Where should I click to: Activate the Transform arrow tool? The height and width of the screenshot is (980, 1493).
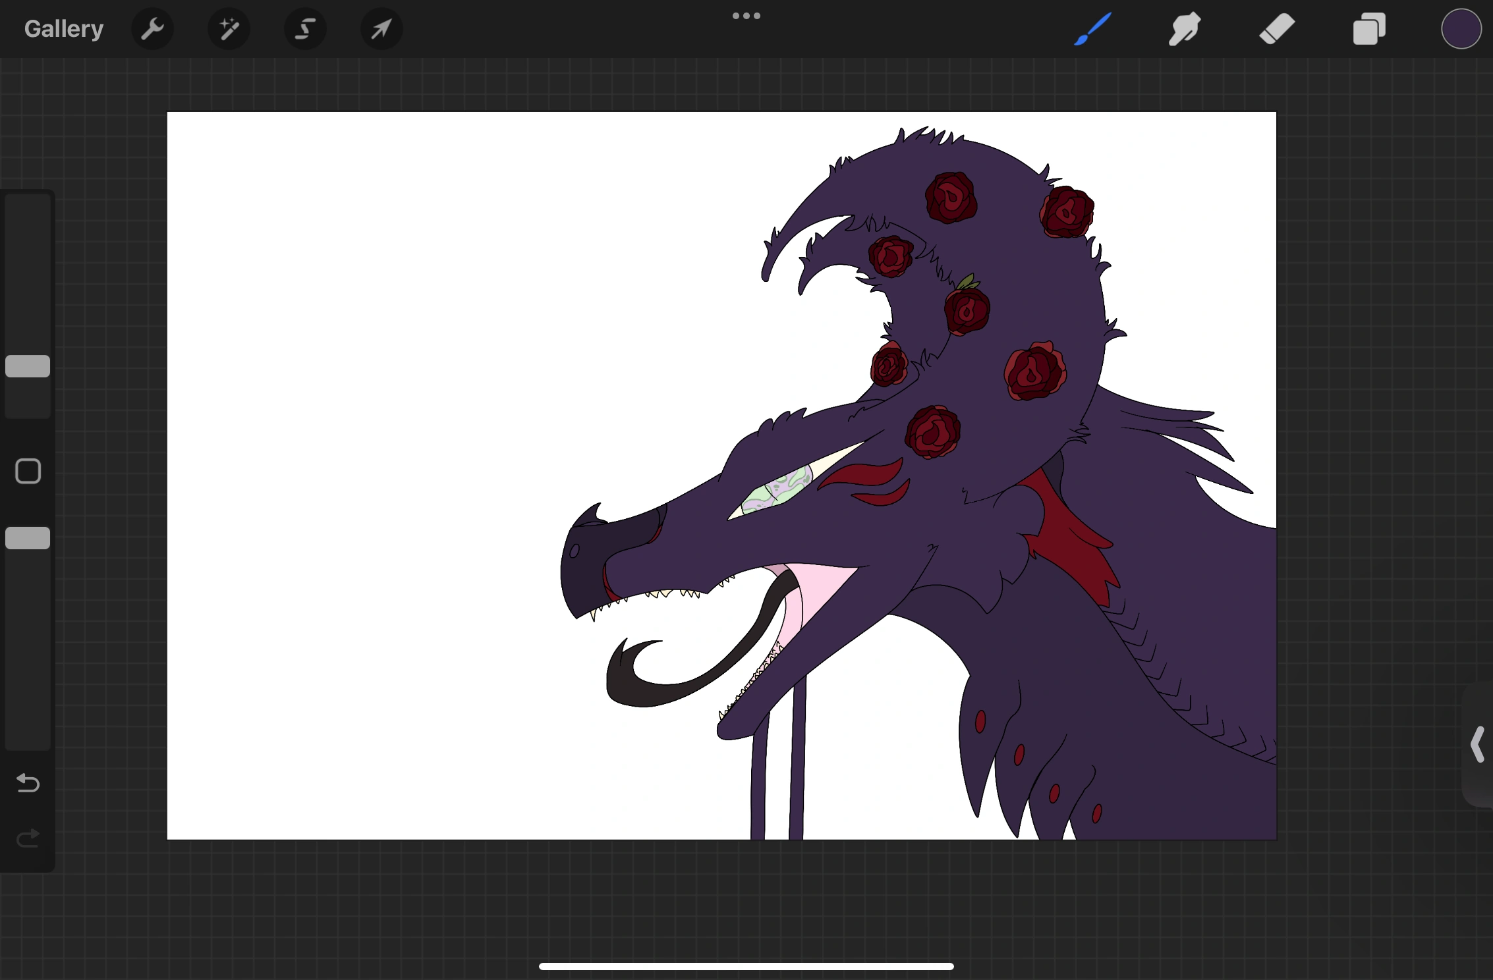[x=381, y=28]
